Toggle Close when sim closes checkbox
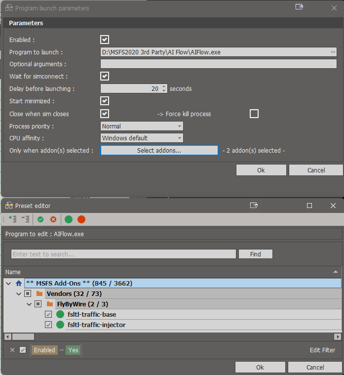This screenshot has height=375, width=344. pyautogui.click(x=105, y=114)
